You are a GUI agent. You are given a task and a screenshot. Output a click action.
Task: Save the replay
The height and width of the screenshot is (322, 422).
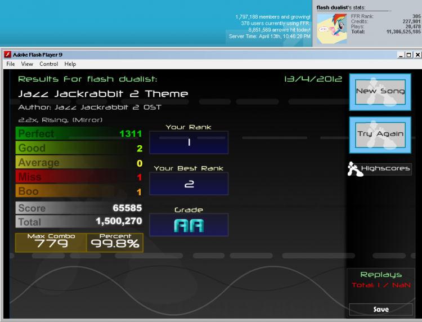[x=381, y=310]
